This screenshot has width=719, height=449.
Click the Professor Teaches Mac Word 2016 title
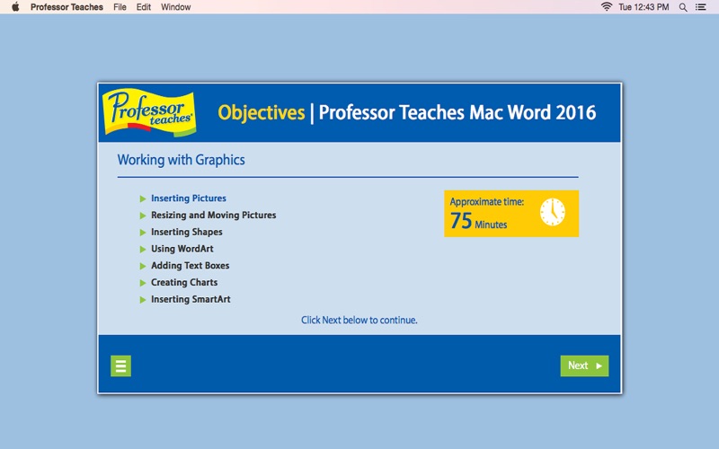[457, 113]
